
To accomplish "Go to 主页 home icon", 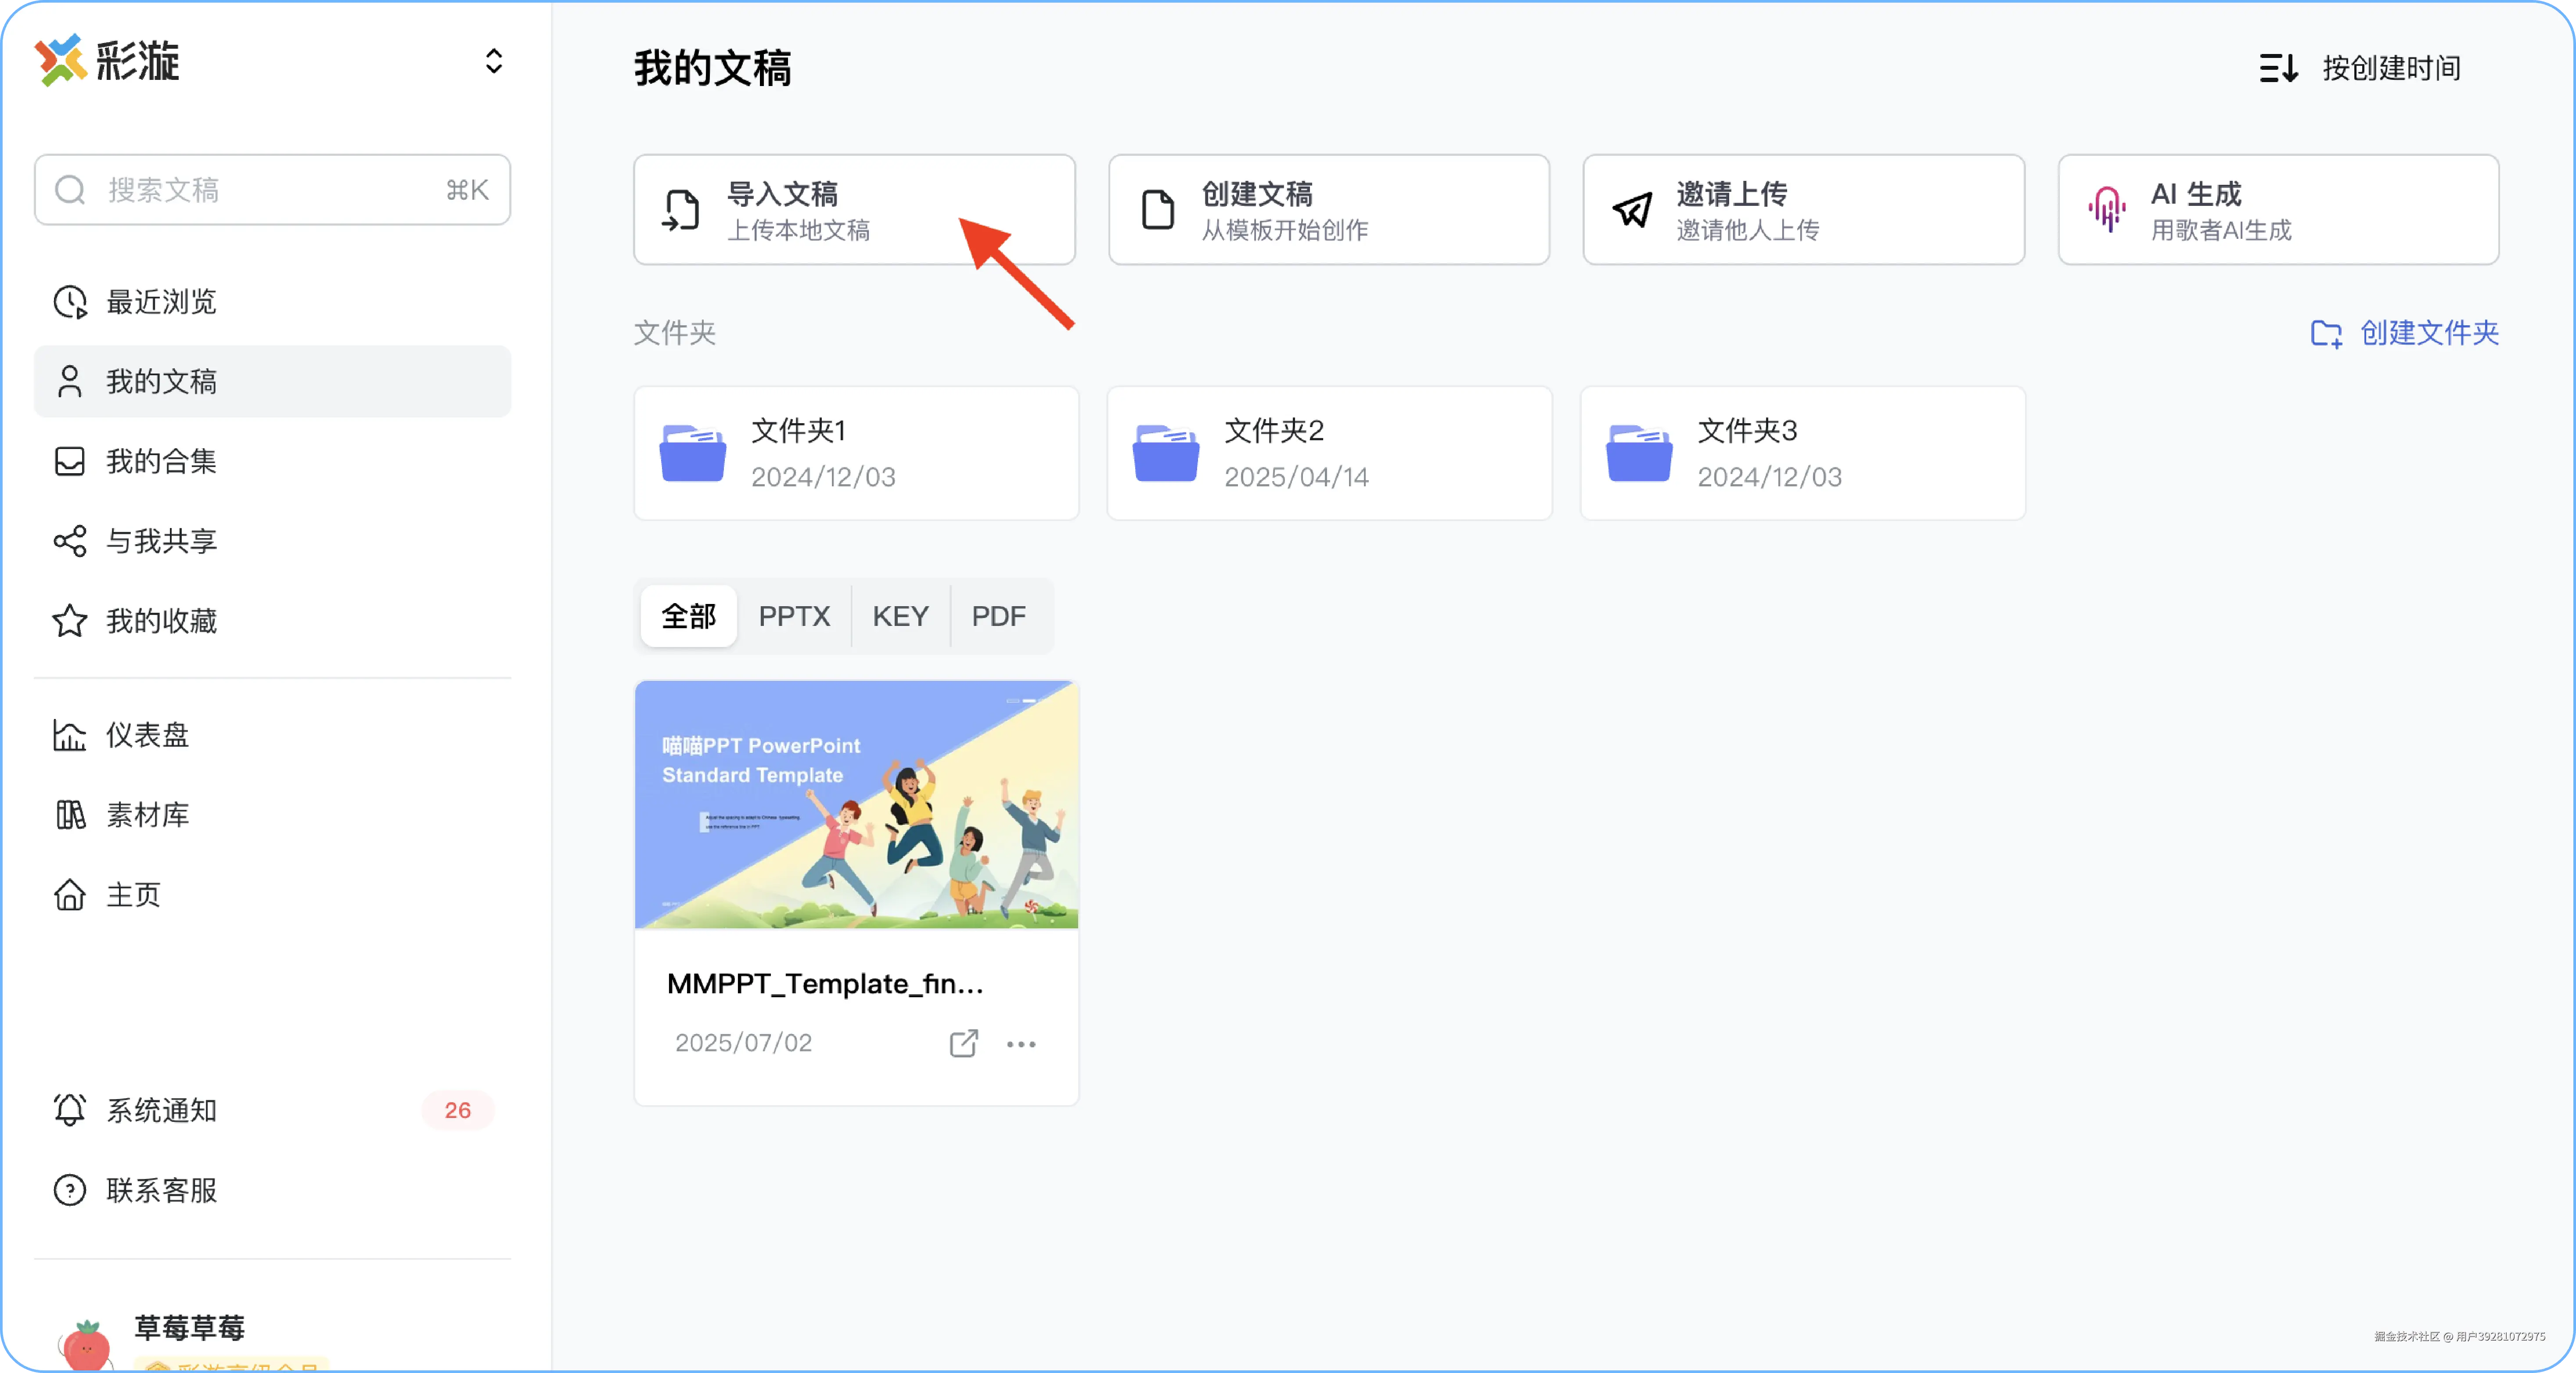I will click(x=70, y=894).
